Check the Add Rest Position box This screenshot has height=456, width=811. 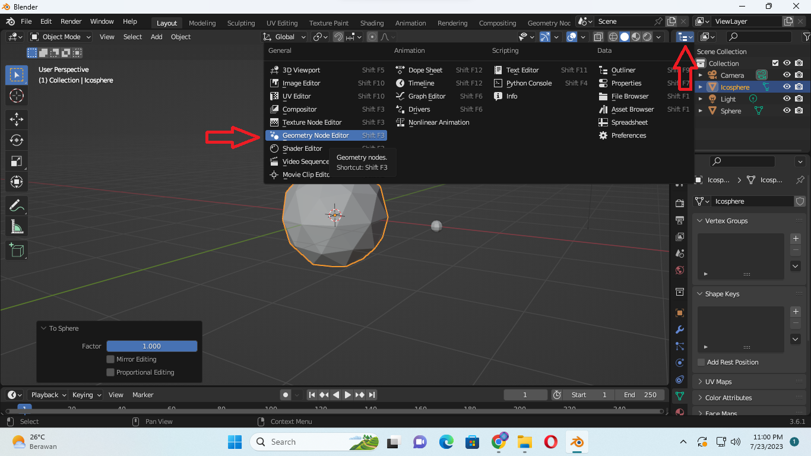701,362
